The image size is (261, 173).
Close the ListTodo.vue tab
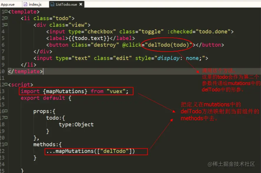(81, 4)
